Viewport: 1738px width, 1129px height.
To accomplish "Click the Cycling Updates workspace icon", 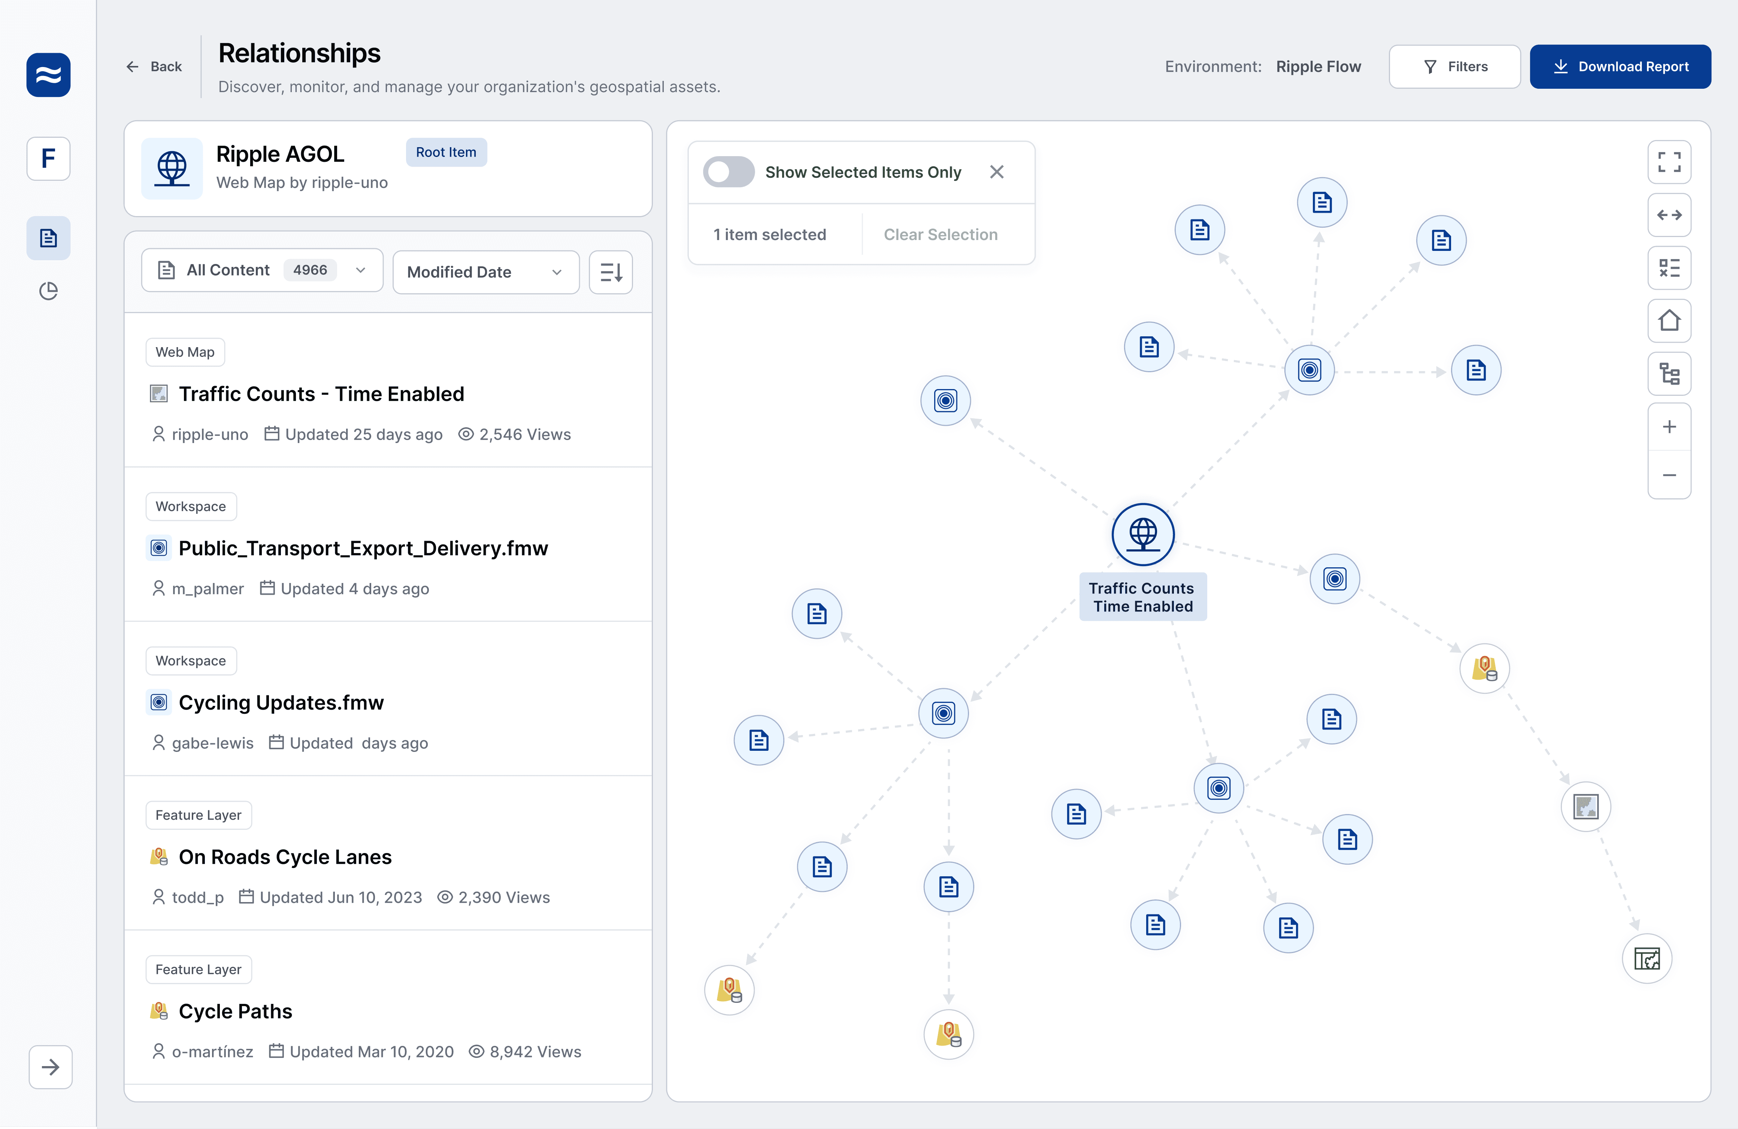I will (x=158, y=702).
